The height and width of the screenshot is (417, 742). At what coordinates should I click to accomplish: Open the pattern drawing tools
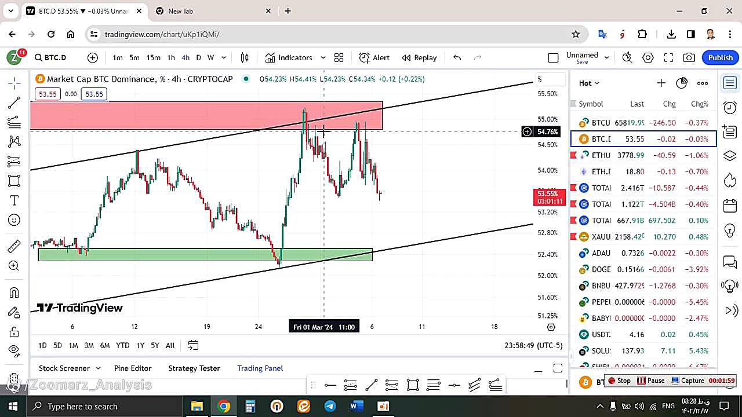14,141
